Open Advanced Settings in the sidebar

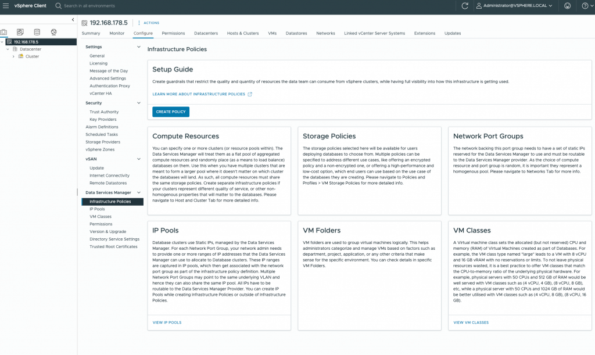[x=107, y=78]
